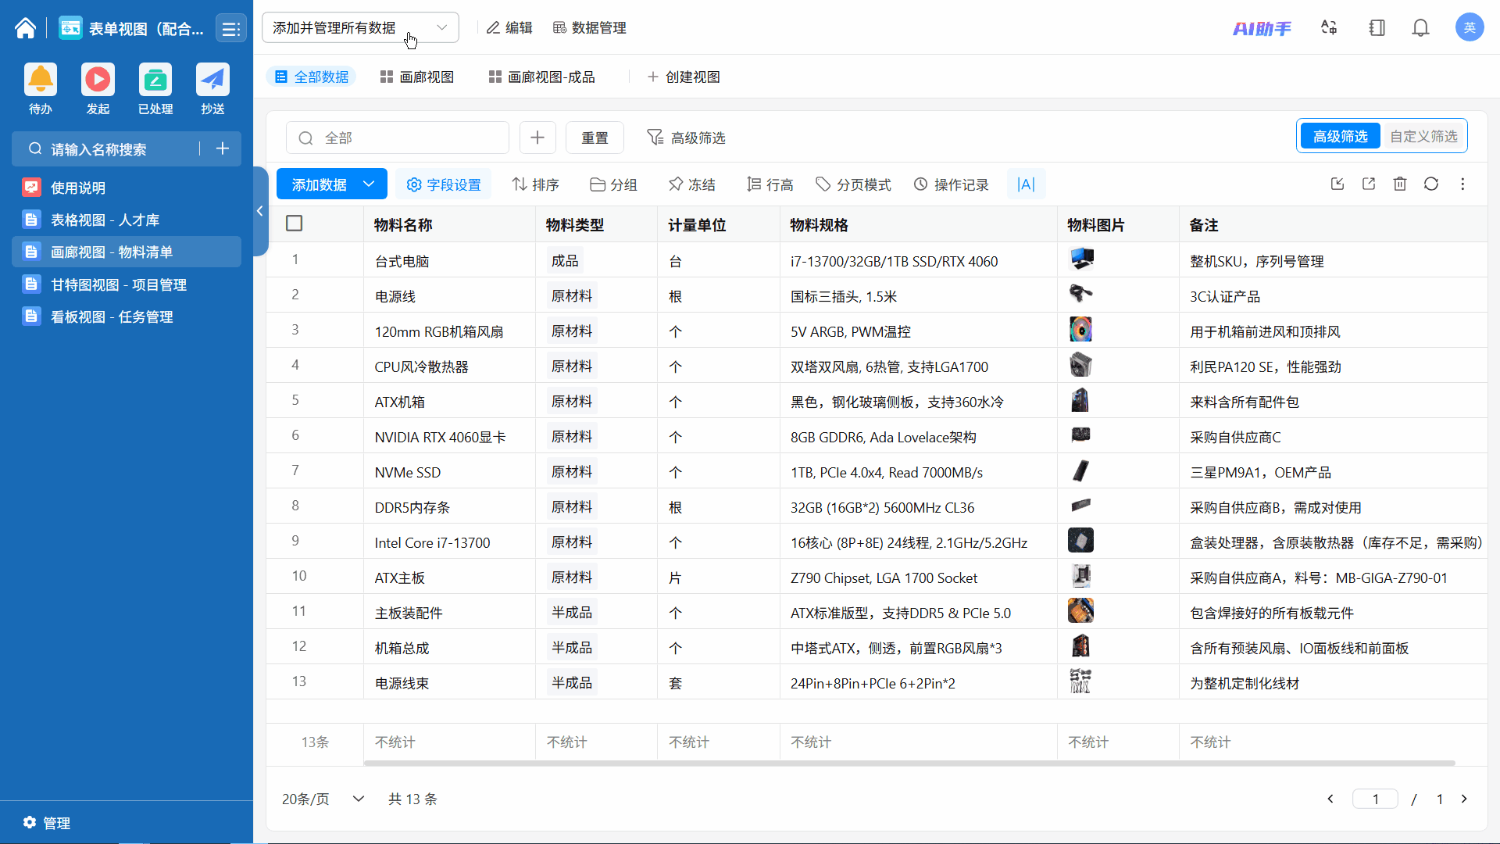Click the 发起 play icon
Image resolution: width=1500 pixels, height=844 pixels.
pos(98,80)
